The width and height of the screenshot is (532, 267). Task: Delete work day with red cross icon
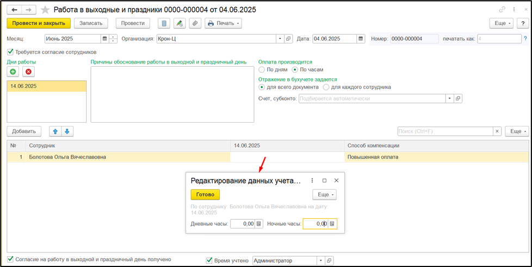pos(28,72)
